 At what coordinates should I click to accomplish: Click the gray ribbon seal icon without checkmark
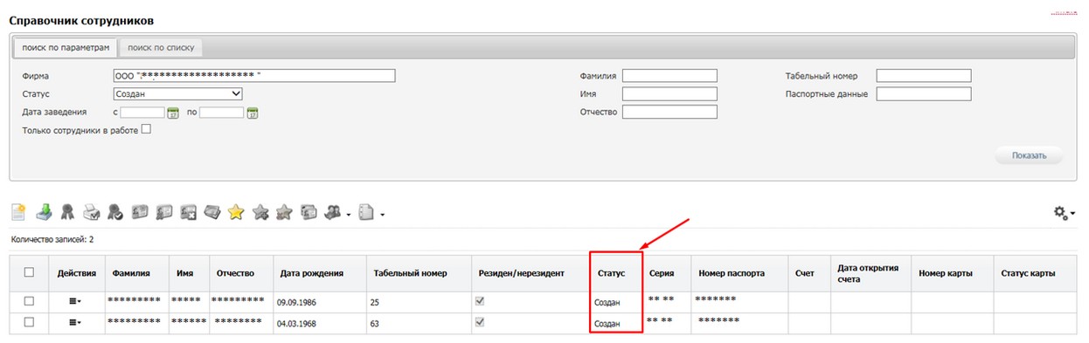67,212
